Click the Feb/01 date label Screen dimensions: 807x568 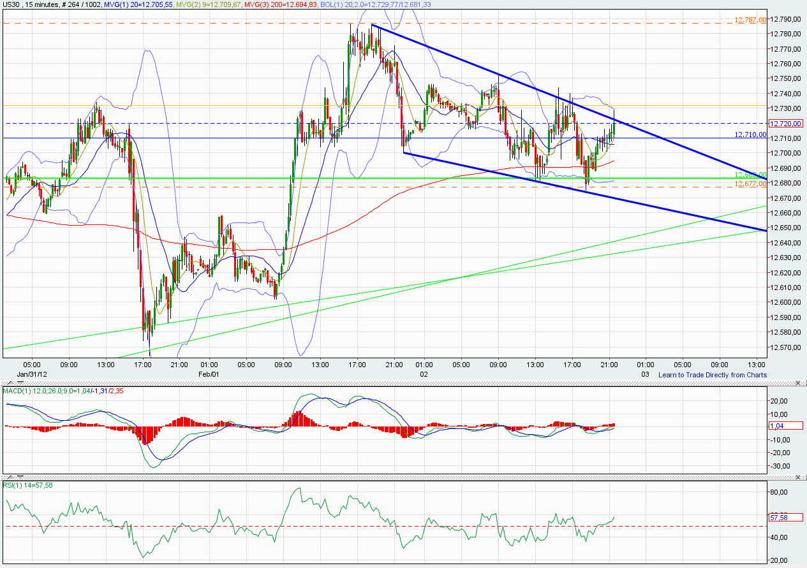point(209,374)
